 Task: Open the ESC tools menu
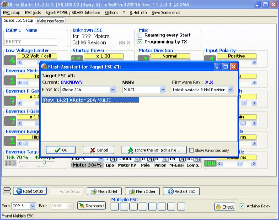(x=33, y=13)
